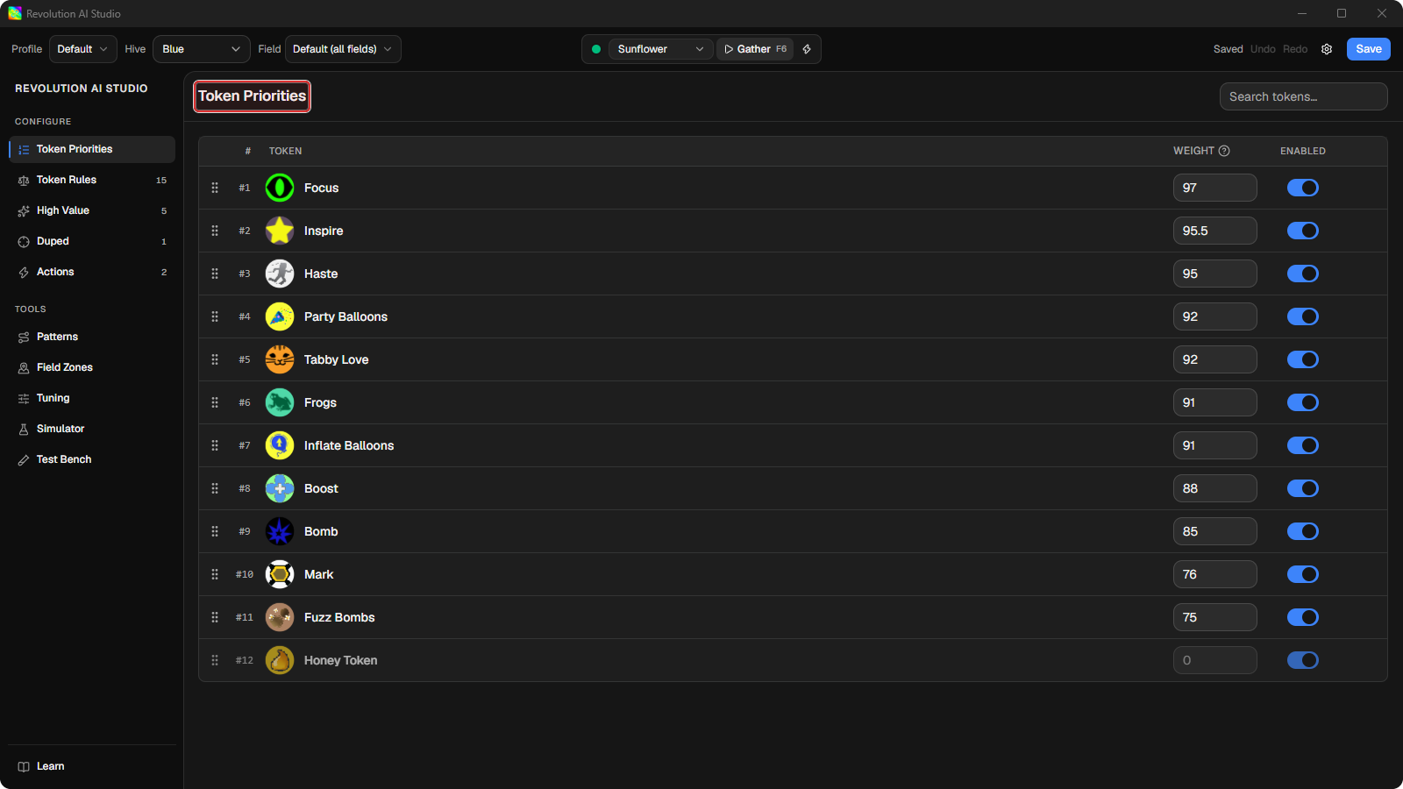This screenshot has width=1403, height=789.
Task: Click the Inspire weight field showing 95.5
Action: [1214, 231]
